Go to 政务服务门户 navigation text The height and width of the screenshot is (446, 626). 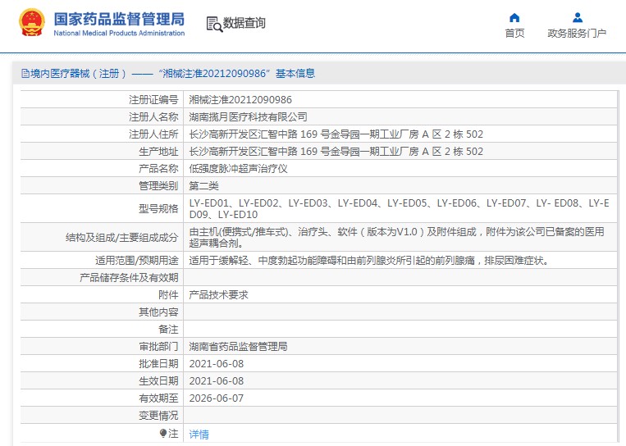[577, 34]
